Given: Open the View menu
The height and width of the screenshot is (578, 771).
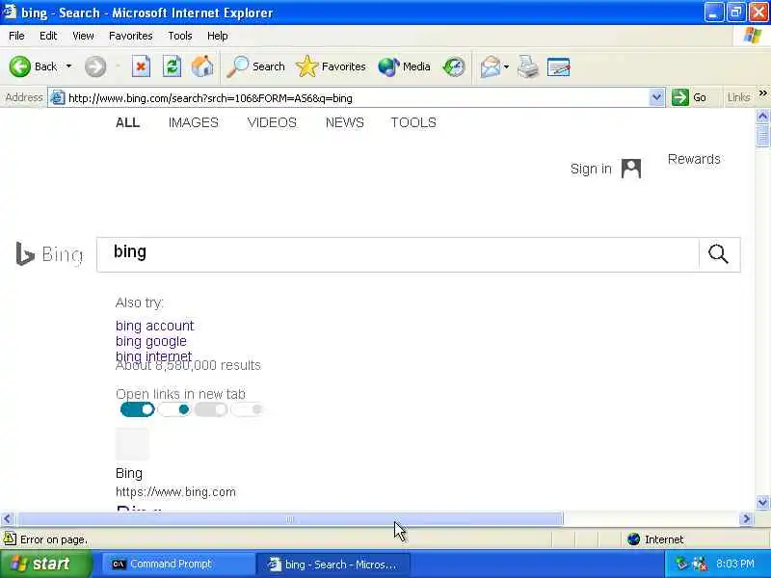Looking at the screenshot, I should [83, 36].
